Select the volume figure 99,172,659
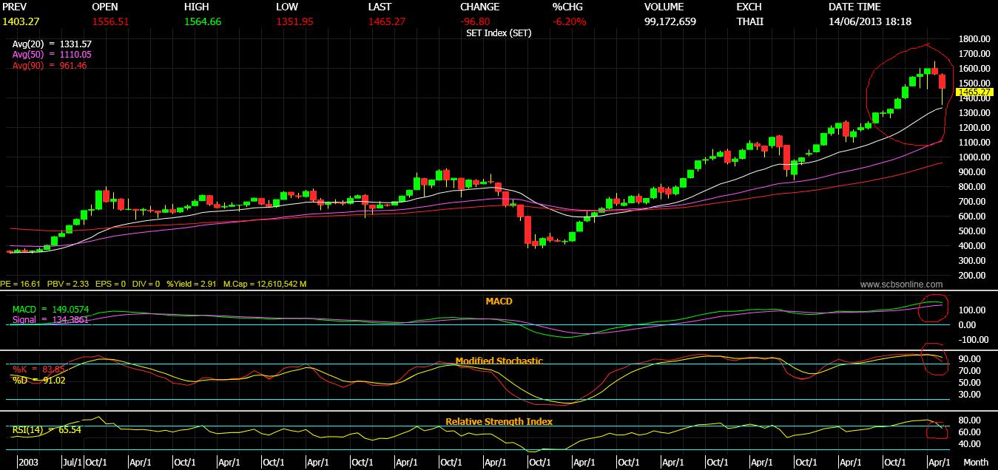This screenshot has height=470, width=998. point(670,21)
